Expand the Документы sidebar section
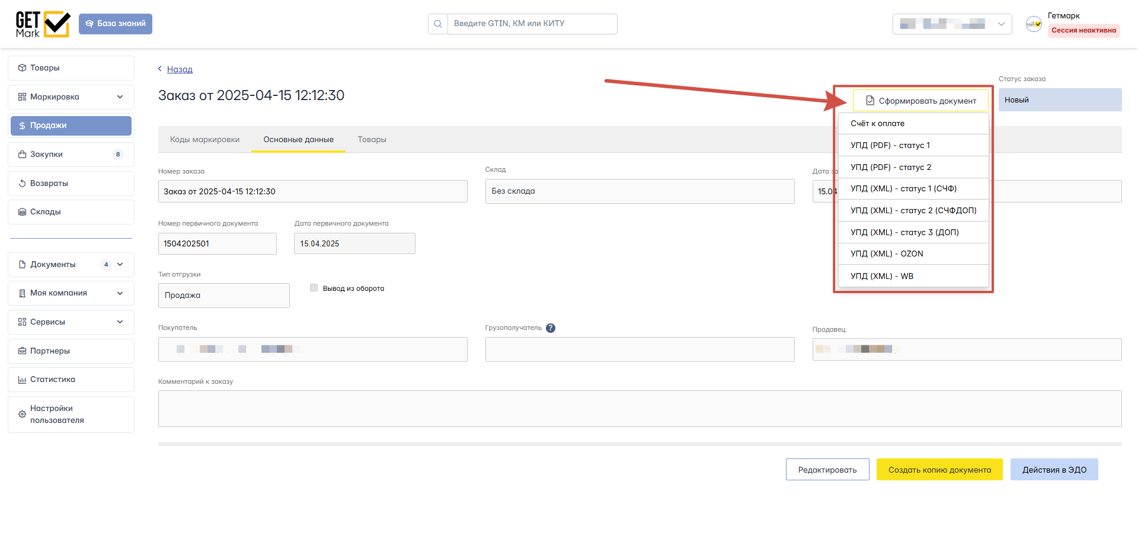1138x536 pixels. pos(120,265)
